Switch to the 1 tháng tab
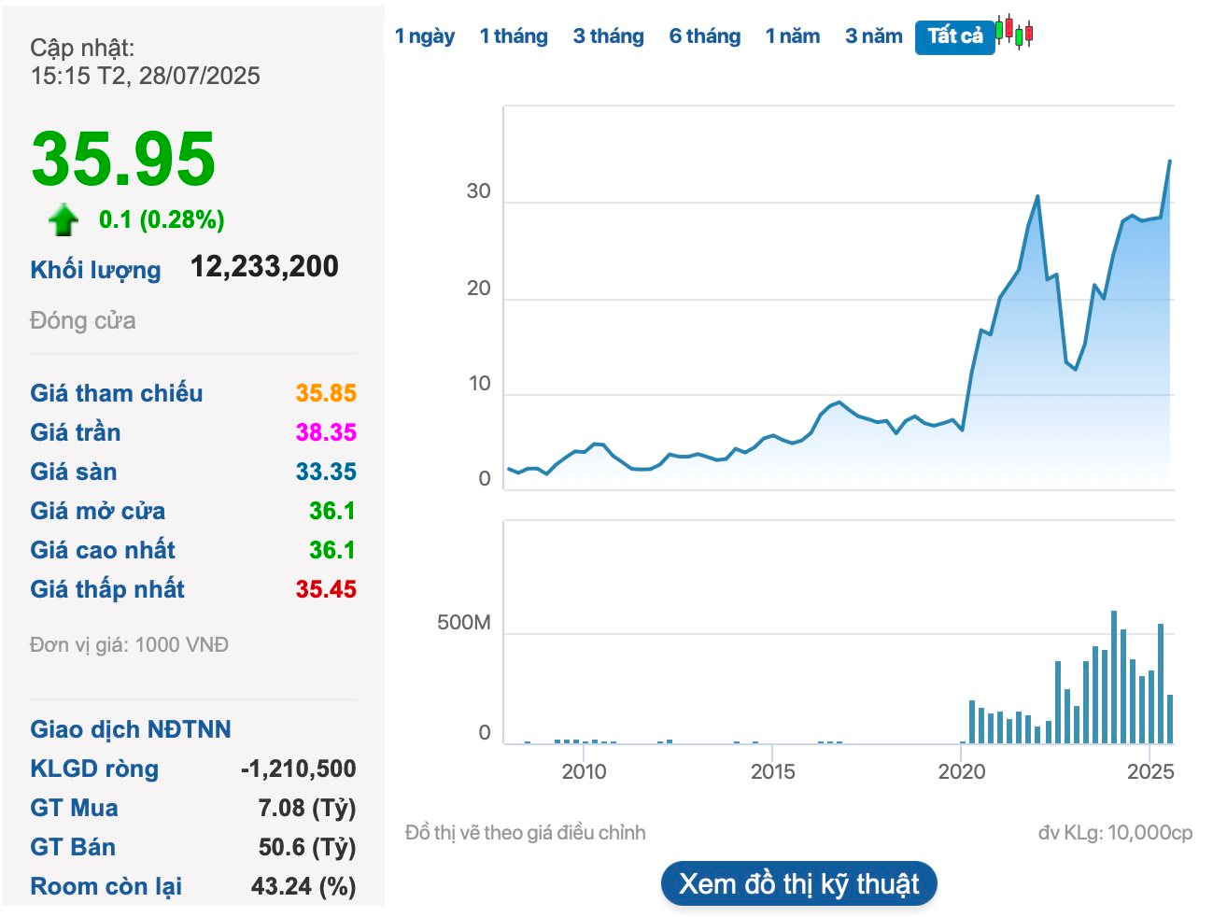Viewport: 1227px width, 917px height. tap(514, 36)
